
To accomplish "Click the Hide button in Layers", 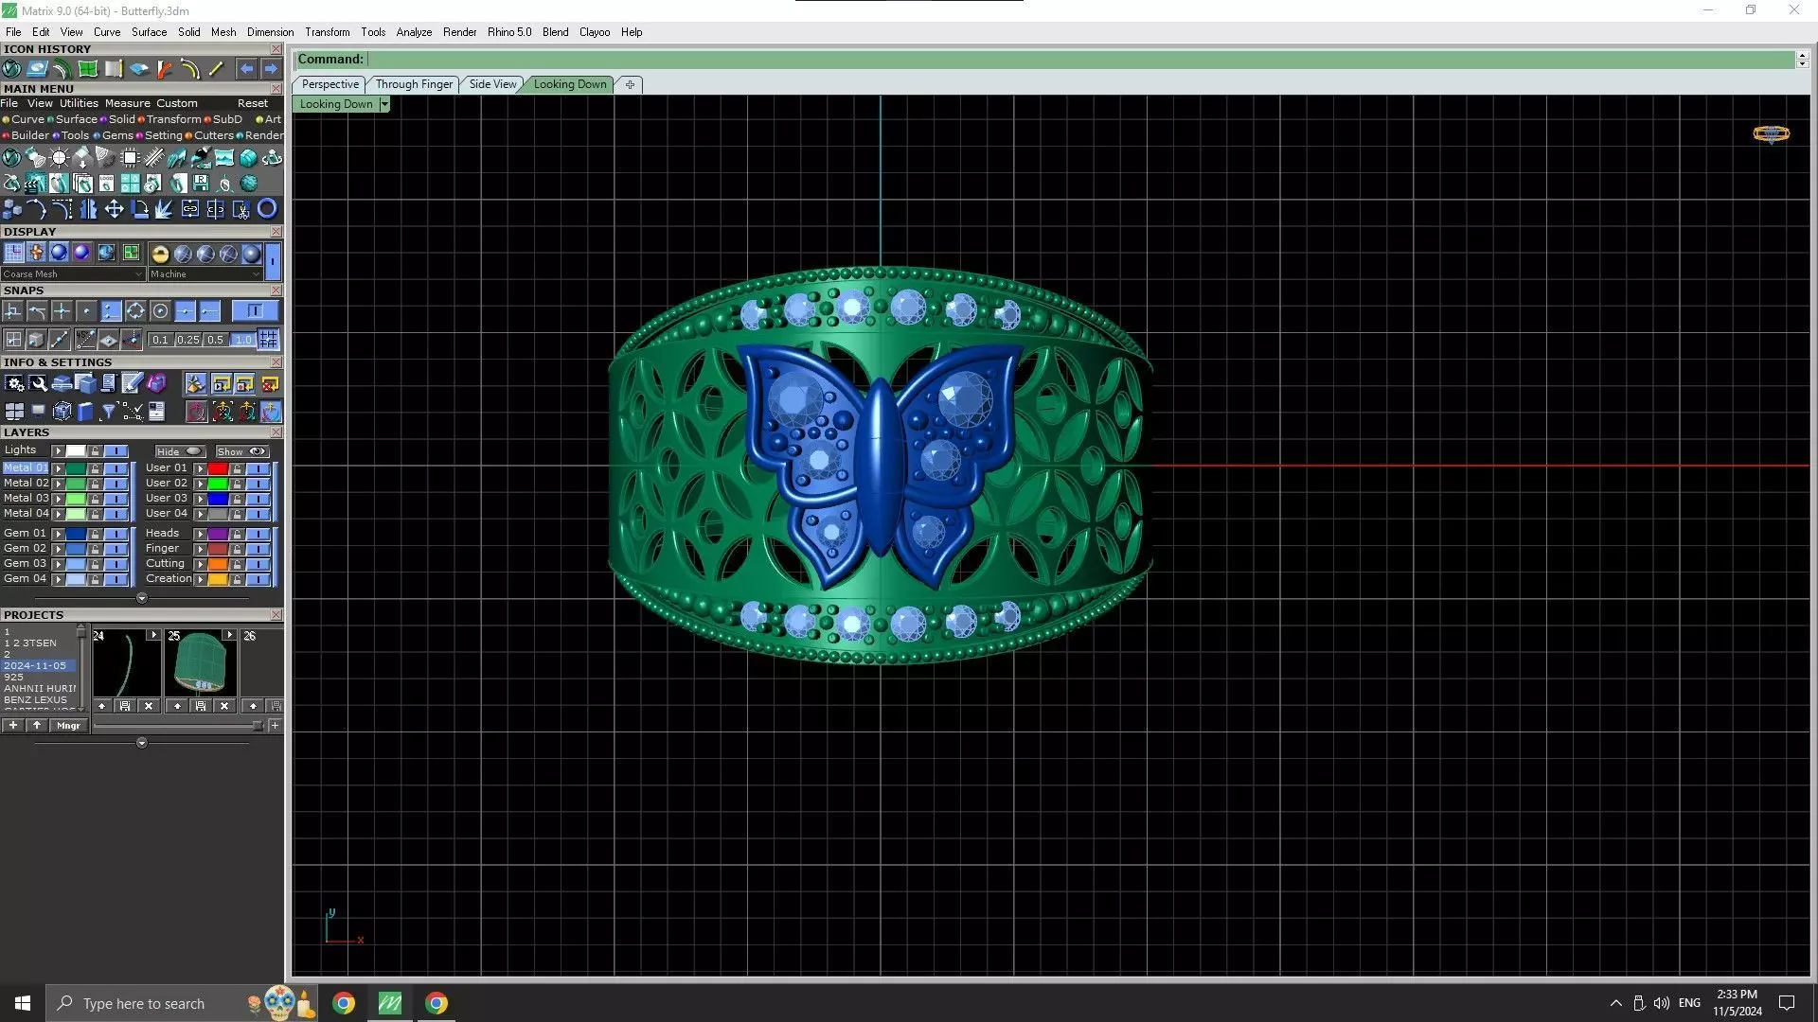I will [180, 451].
